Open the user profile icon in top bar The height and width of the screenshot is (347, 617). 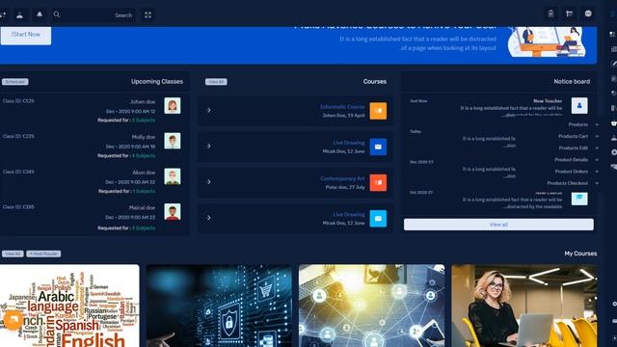pyautogui.click(x=19, y=15)
